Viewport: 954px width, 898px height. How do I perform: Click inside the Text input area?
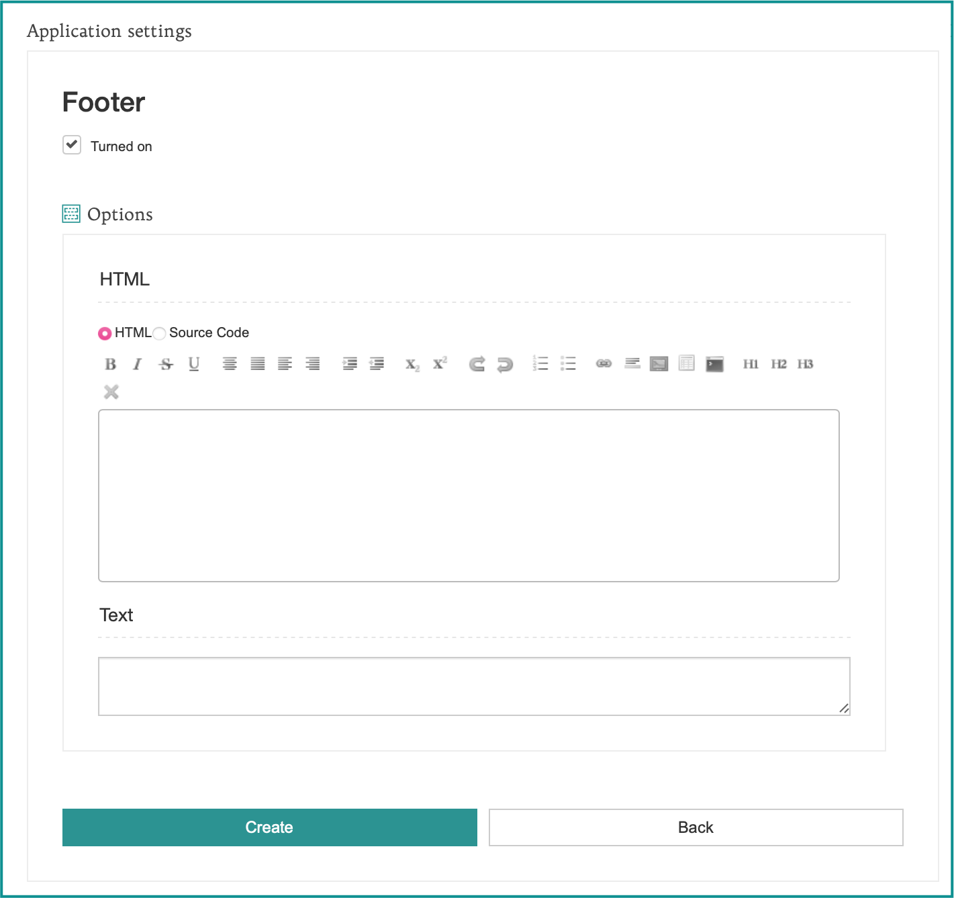pyautogui.click(x=475, y=685)
